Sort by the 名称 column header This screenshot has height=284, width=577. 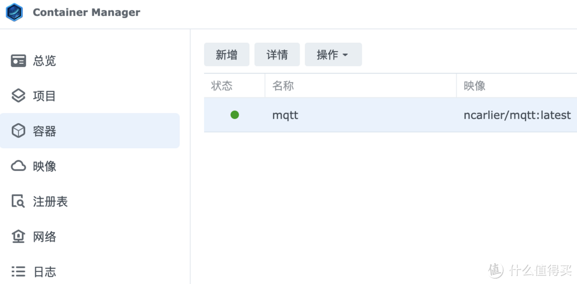[283, 86]
